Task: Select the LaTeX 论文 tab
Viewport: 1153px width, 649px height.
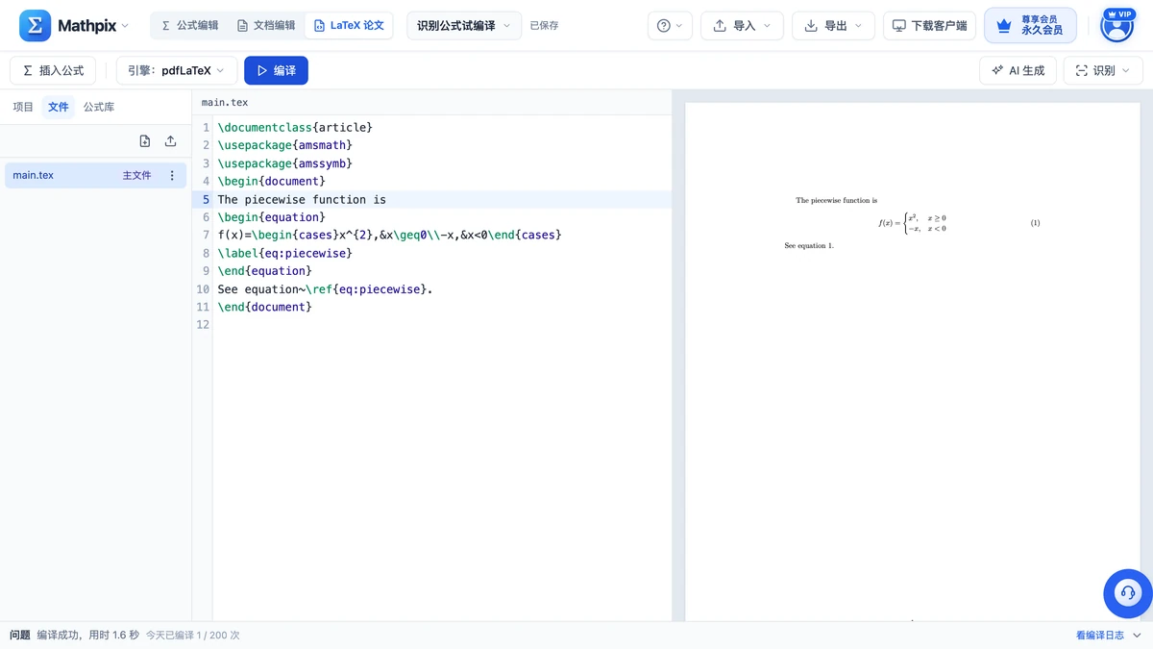Action: point(349,26)
